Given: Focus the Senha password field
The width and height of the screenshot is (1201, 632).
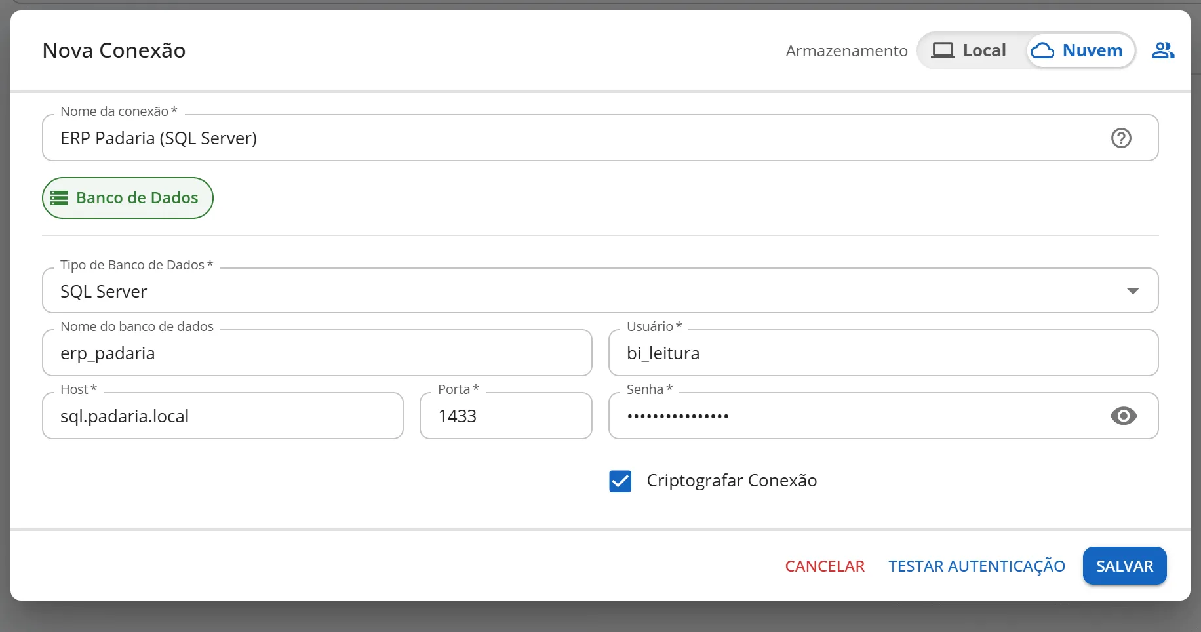Looking at the screenshot, I should point(884,416).
